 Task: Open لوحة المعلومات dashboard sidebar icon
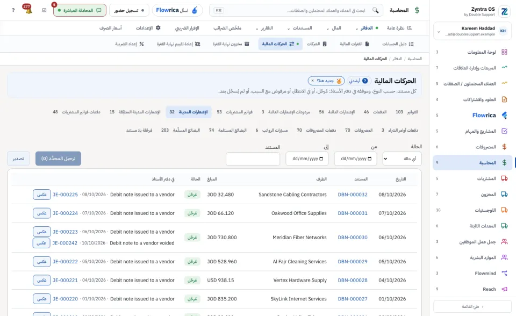click(504, 52)
